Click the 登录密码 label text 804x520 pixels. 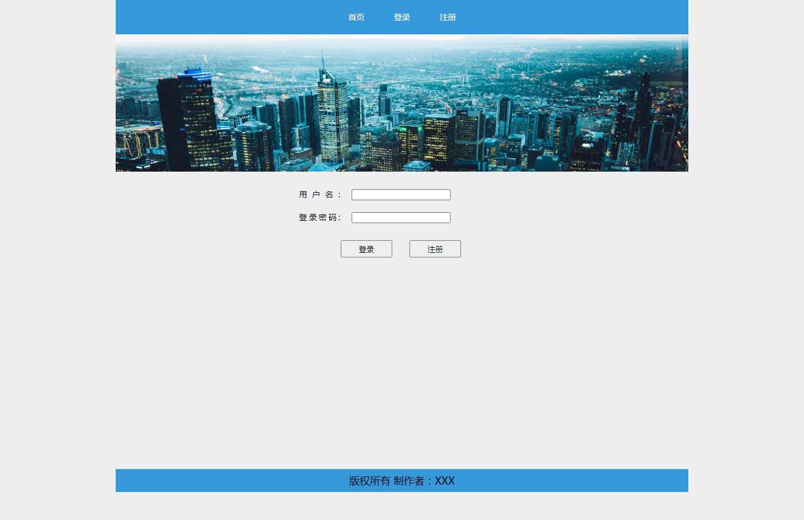click(x=320, y=217)
